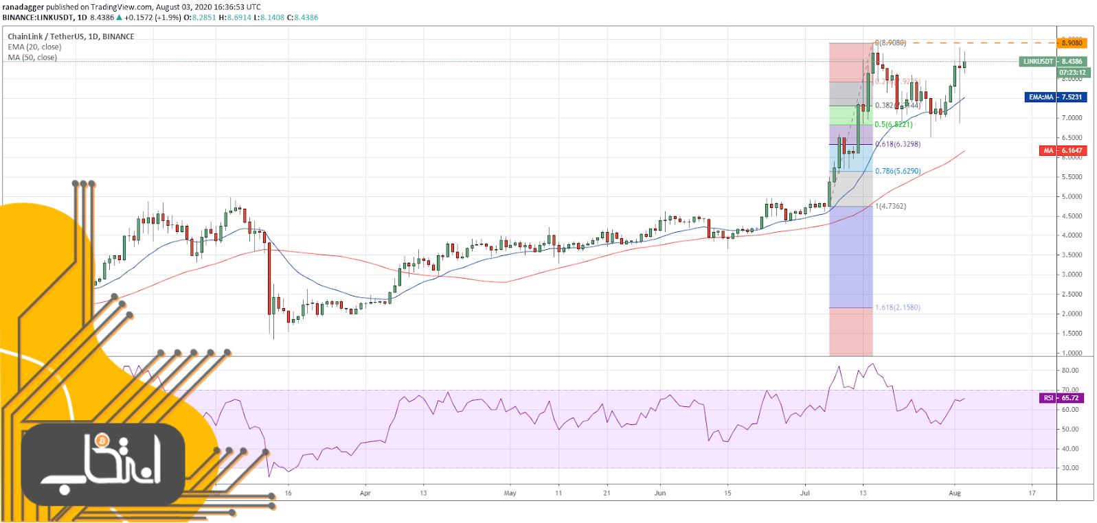Click the 'Jun' date axis label
Screen dimensions: 1097x523
(660, 493)
